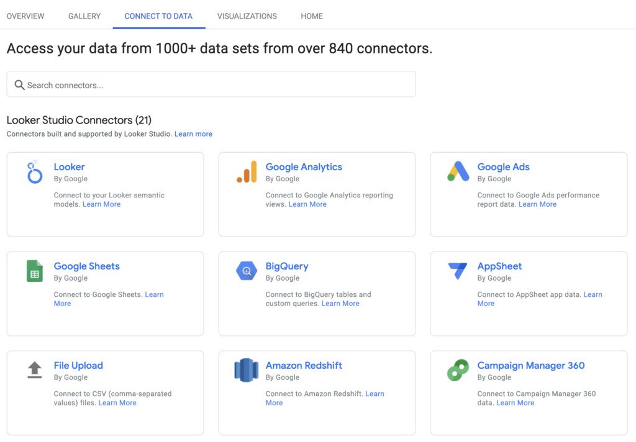636x442 pixels.
Task: Click the Looker connector icon
Action: pos(35,171)
